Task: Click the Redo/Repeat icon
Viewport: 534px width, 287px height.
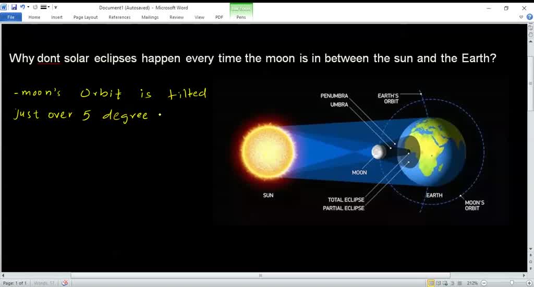Action: 35,7
